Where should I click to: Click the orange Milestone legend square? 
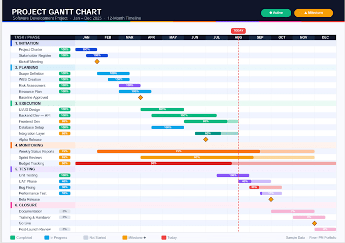coord(125,237)
